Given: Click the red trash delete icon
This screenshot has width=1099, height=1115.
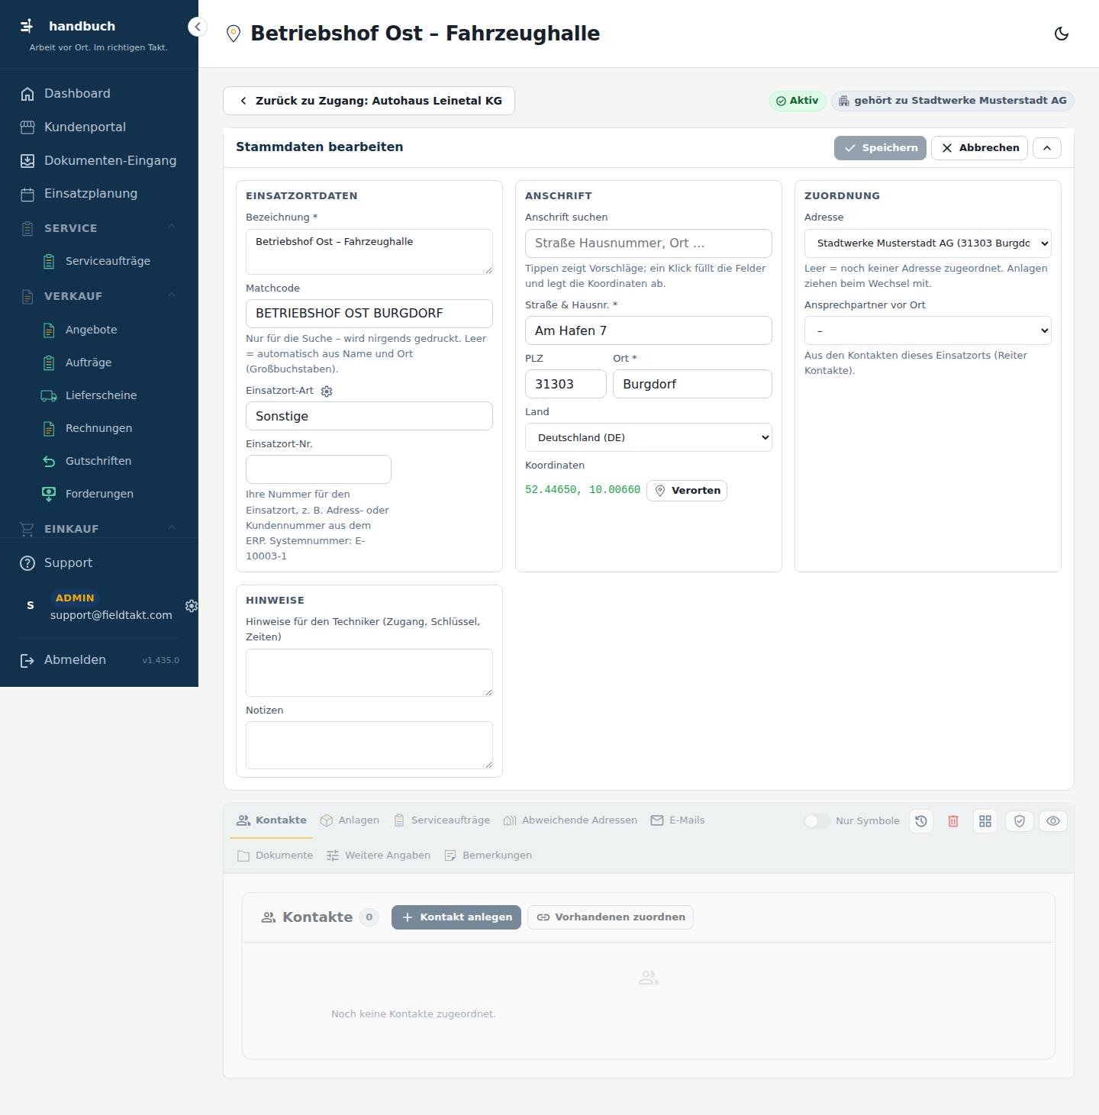Looking at the screenshot, I should (x=953, y=821).
